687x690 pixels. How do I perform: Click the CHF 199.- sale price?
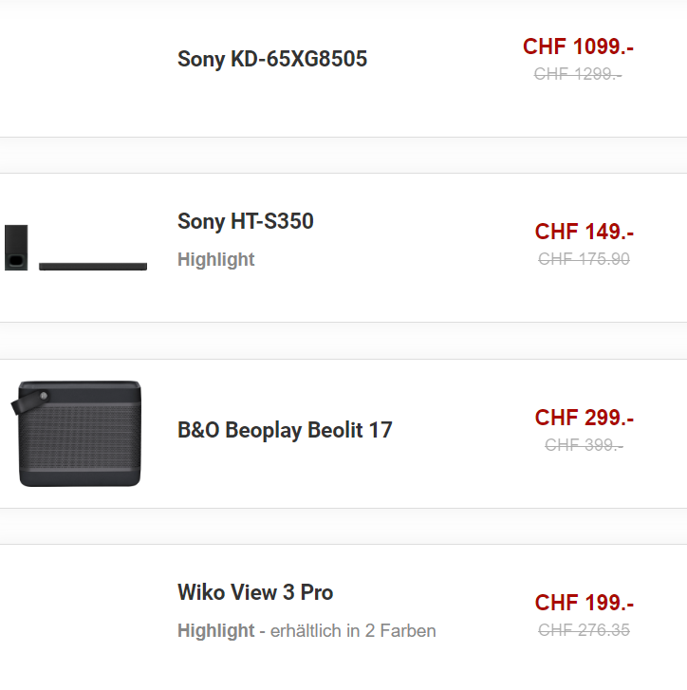(x=585, y=603)
